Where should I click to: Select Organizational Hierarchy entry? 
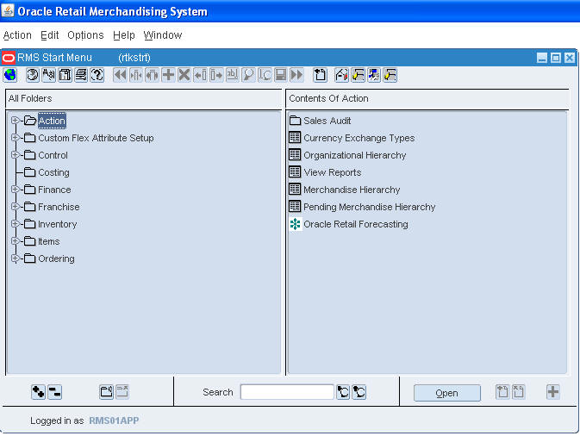tap(354, 155)
